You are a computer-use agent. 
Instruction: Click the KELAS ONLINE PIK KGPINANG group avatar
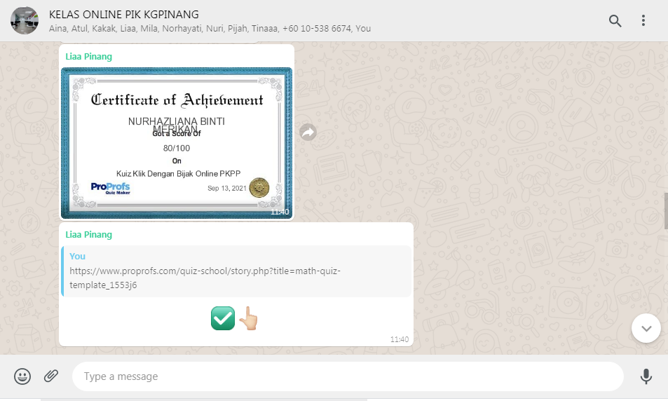25,21
